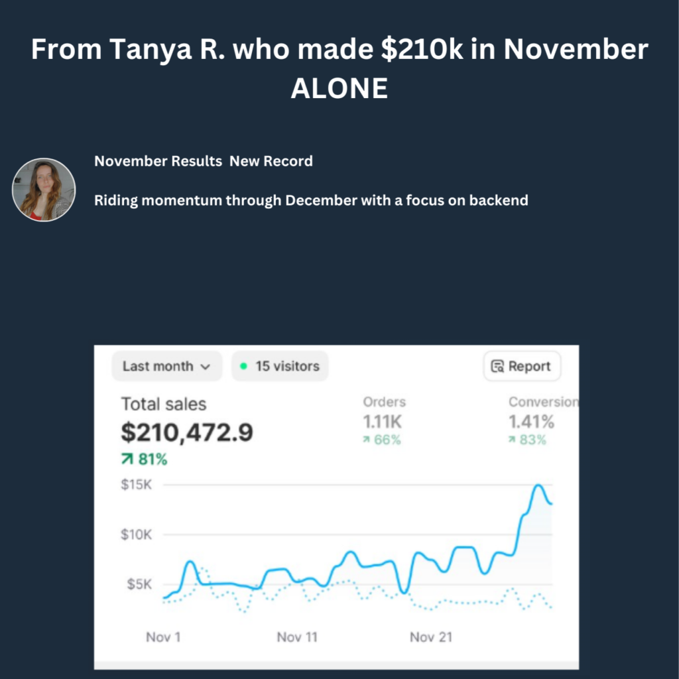Click the up arrow next to 83%
This screenshot has width=679, height=679.
[512, 440]
